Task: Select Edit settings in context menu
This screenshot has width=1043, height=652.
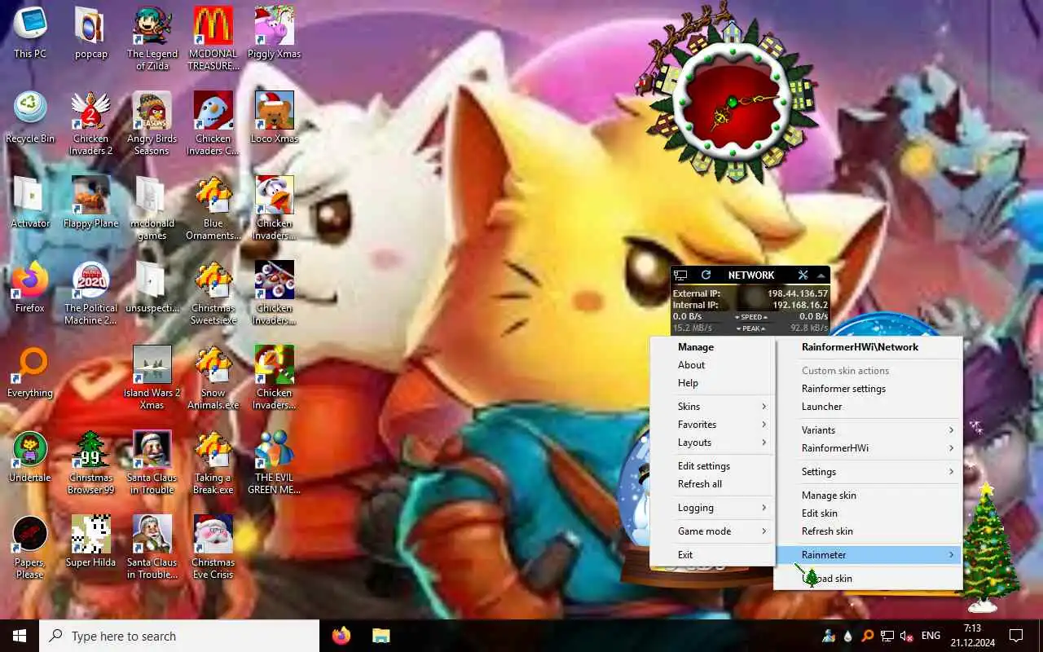Action: tap(712, 466)
